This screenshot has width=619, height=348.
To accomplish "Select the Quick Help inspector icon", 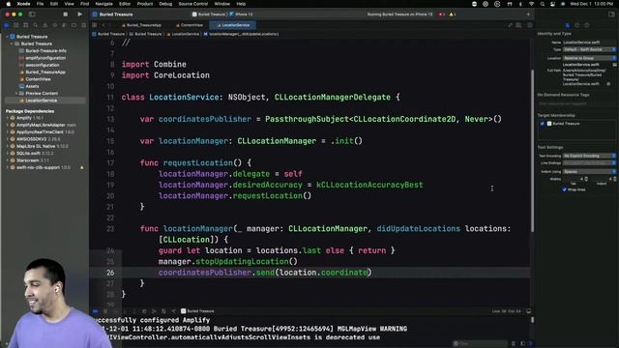I will [x=587, y=25].
